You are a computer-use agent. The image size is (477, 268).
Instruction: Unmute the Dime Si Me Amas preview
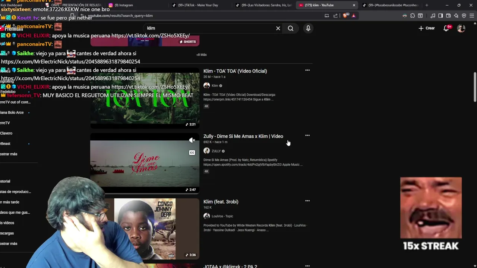point(192,140)
